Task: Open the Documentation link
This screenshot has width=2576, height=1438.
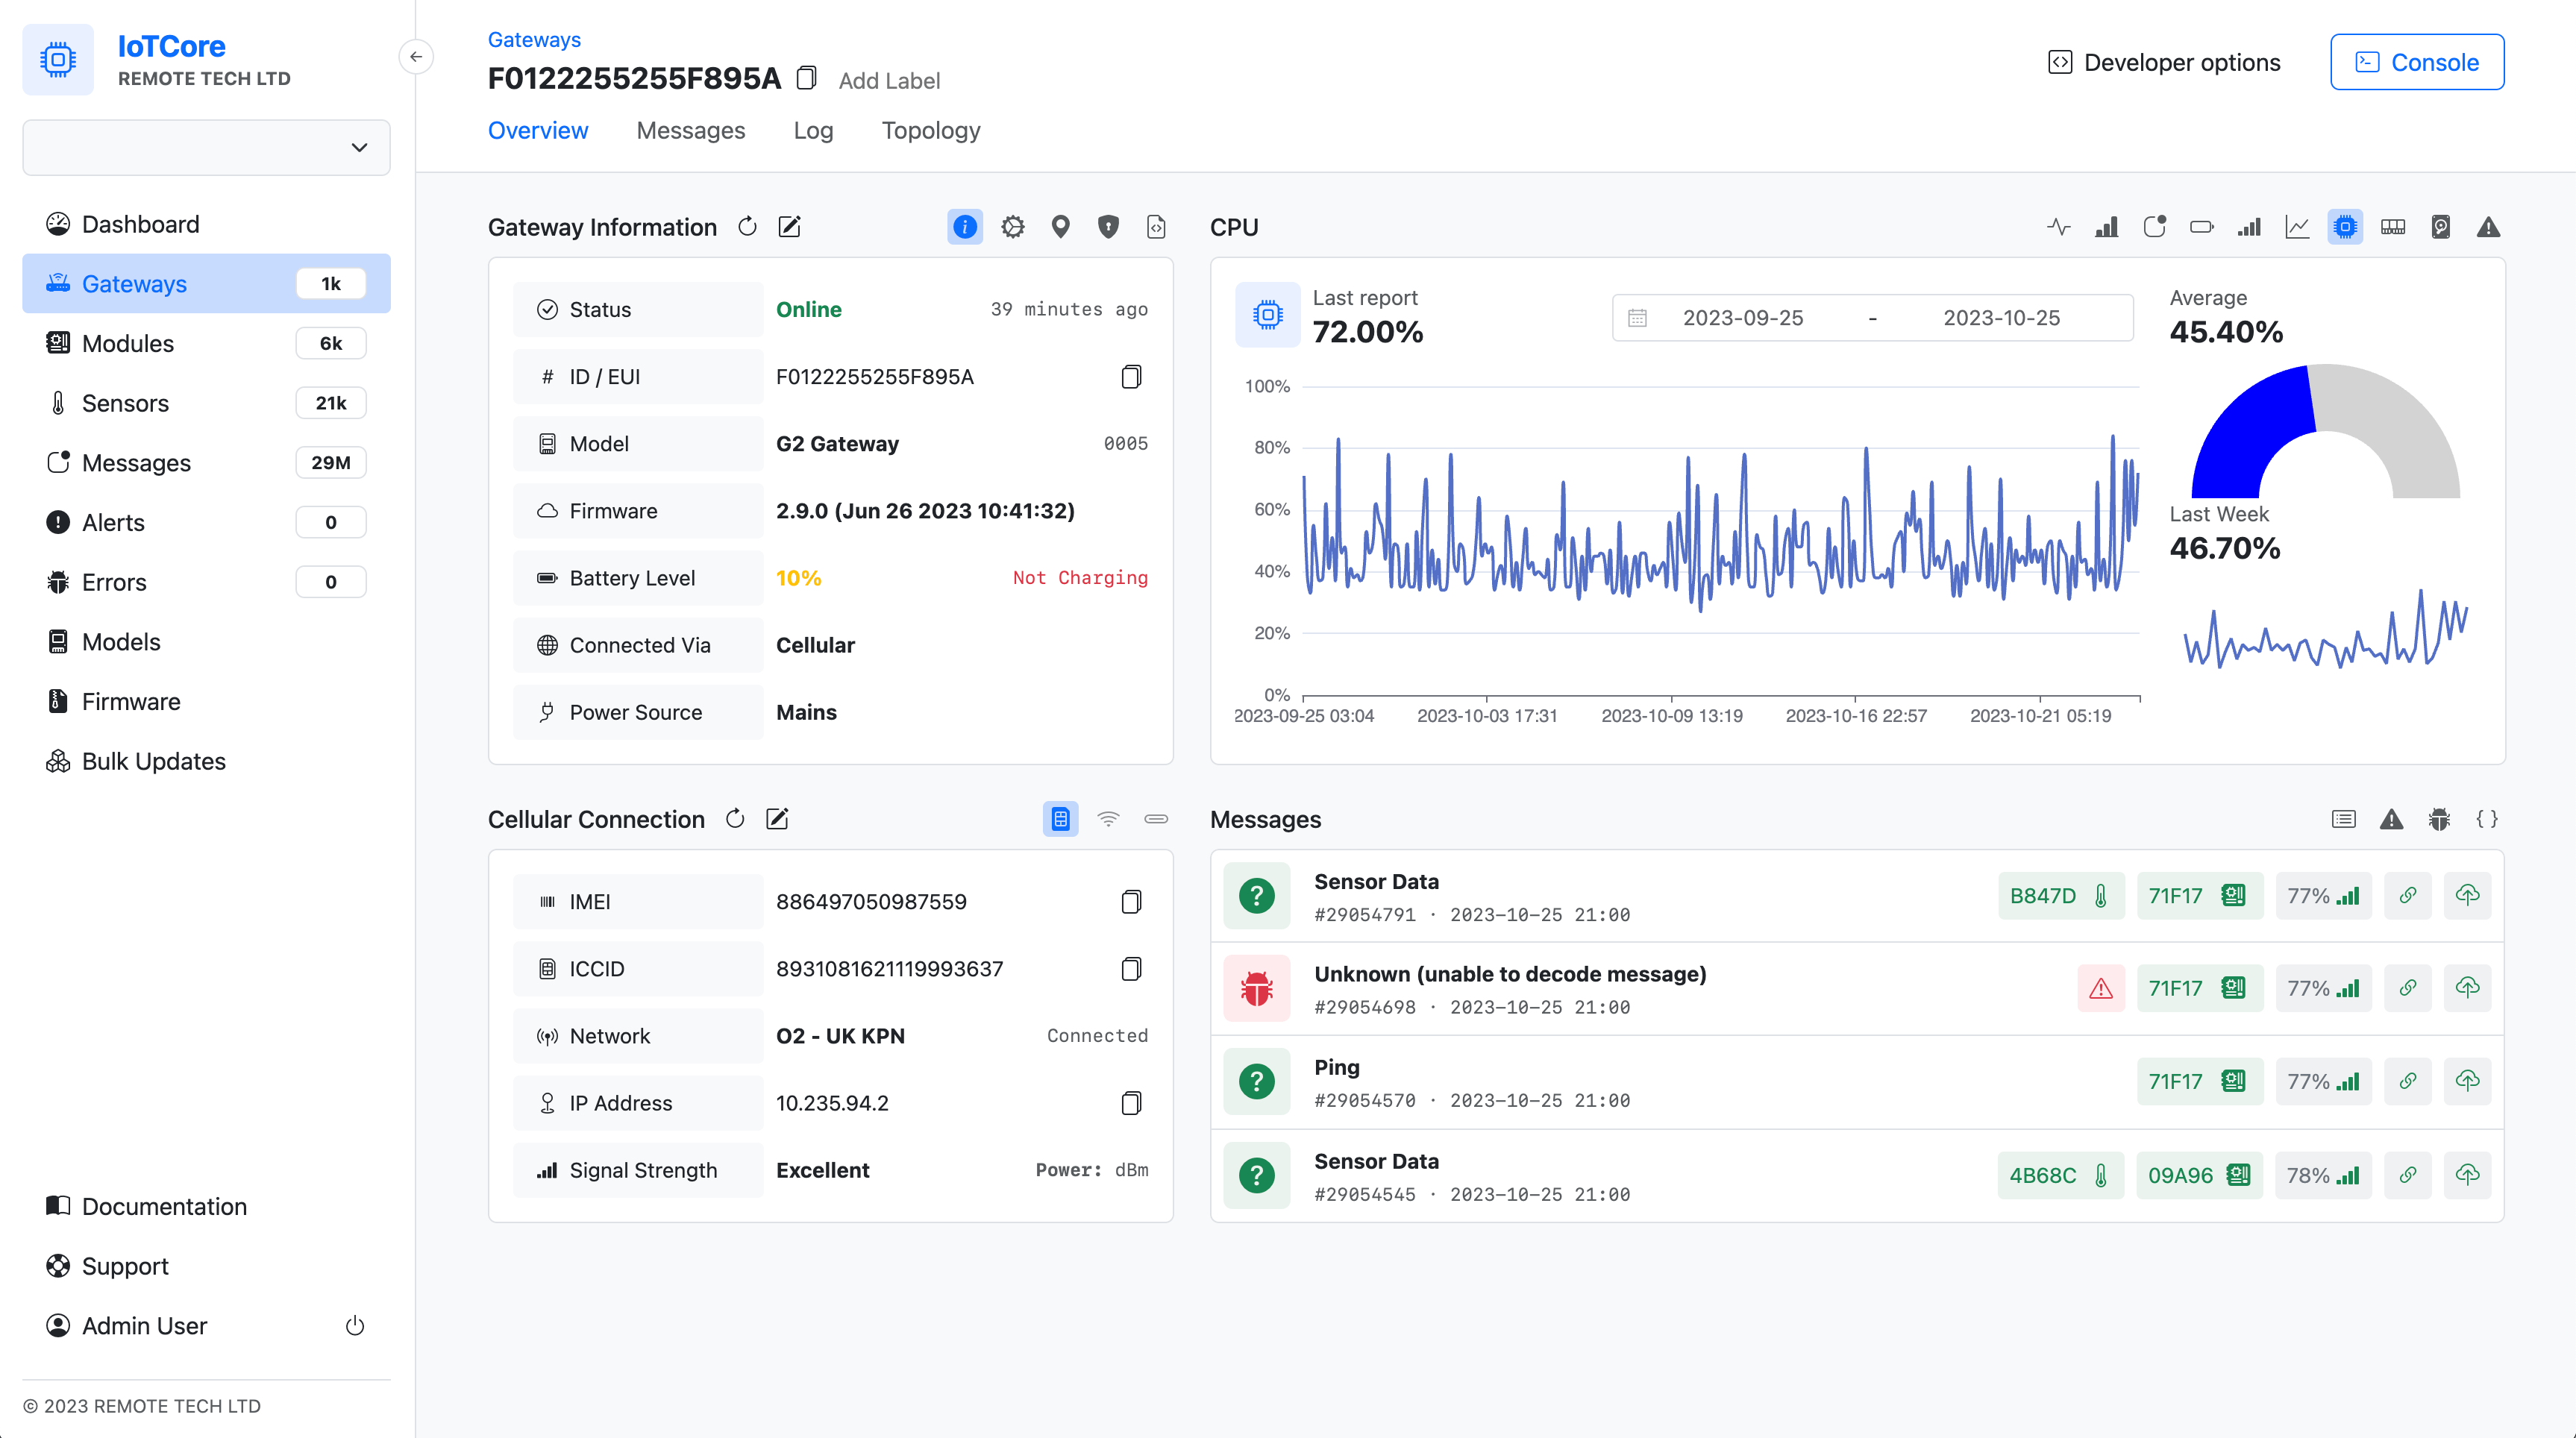Action: click(207, 1206)
